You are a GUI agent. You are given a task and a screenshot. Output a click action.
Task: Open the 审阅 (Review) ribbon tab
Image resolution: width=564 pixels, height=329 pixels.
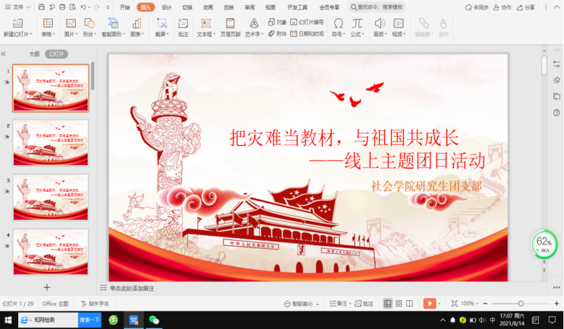coord(249,7)
